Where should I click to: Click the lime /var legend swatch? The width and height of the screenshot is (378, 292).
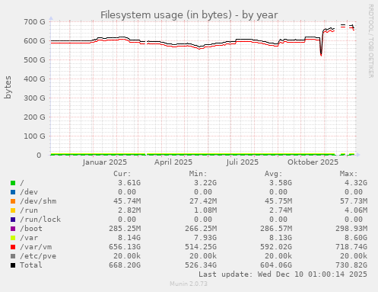point(13,238)
